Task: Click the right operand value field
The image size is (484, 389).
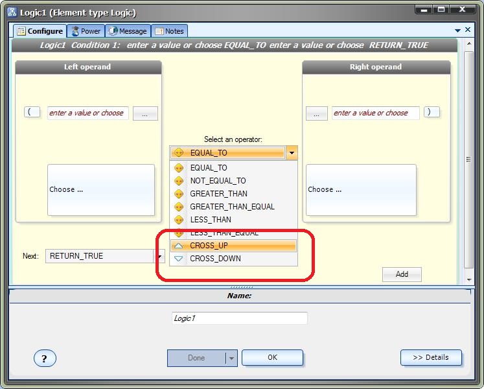Action: pos(375,113)
